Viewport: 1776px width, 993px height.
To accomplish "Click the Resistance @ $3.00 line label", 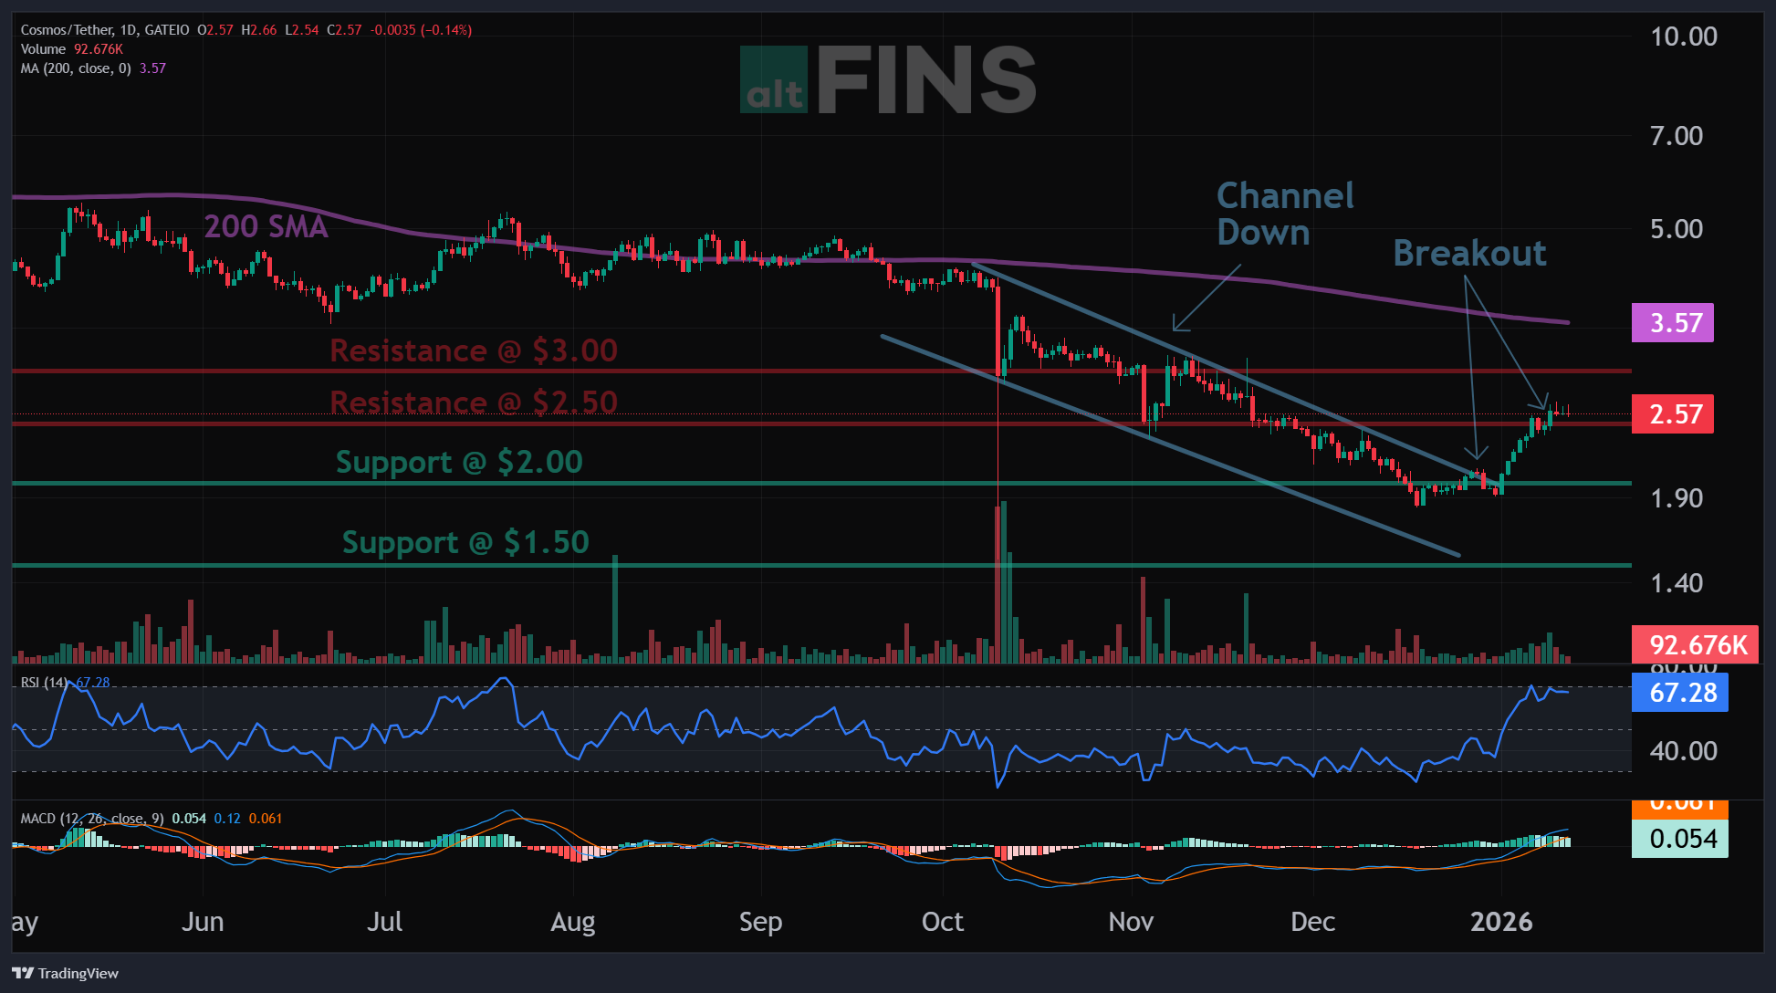I will 473,350.
